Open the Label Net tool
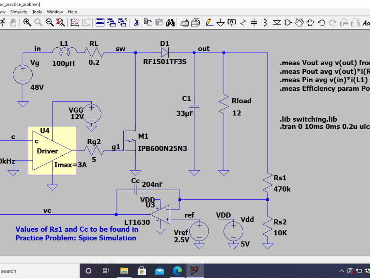 tap(231, 22)
